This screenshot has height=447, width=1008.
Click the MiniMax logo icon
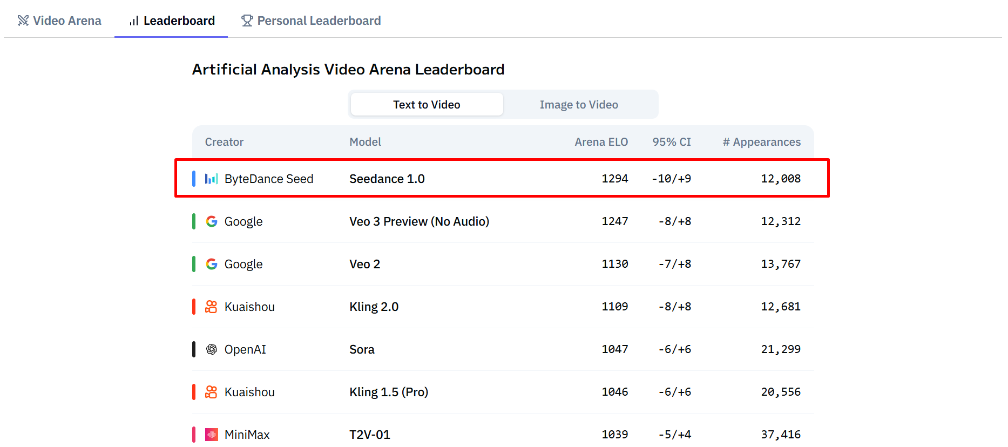point(212,435)
